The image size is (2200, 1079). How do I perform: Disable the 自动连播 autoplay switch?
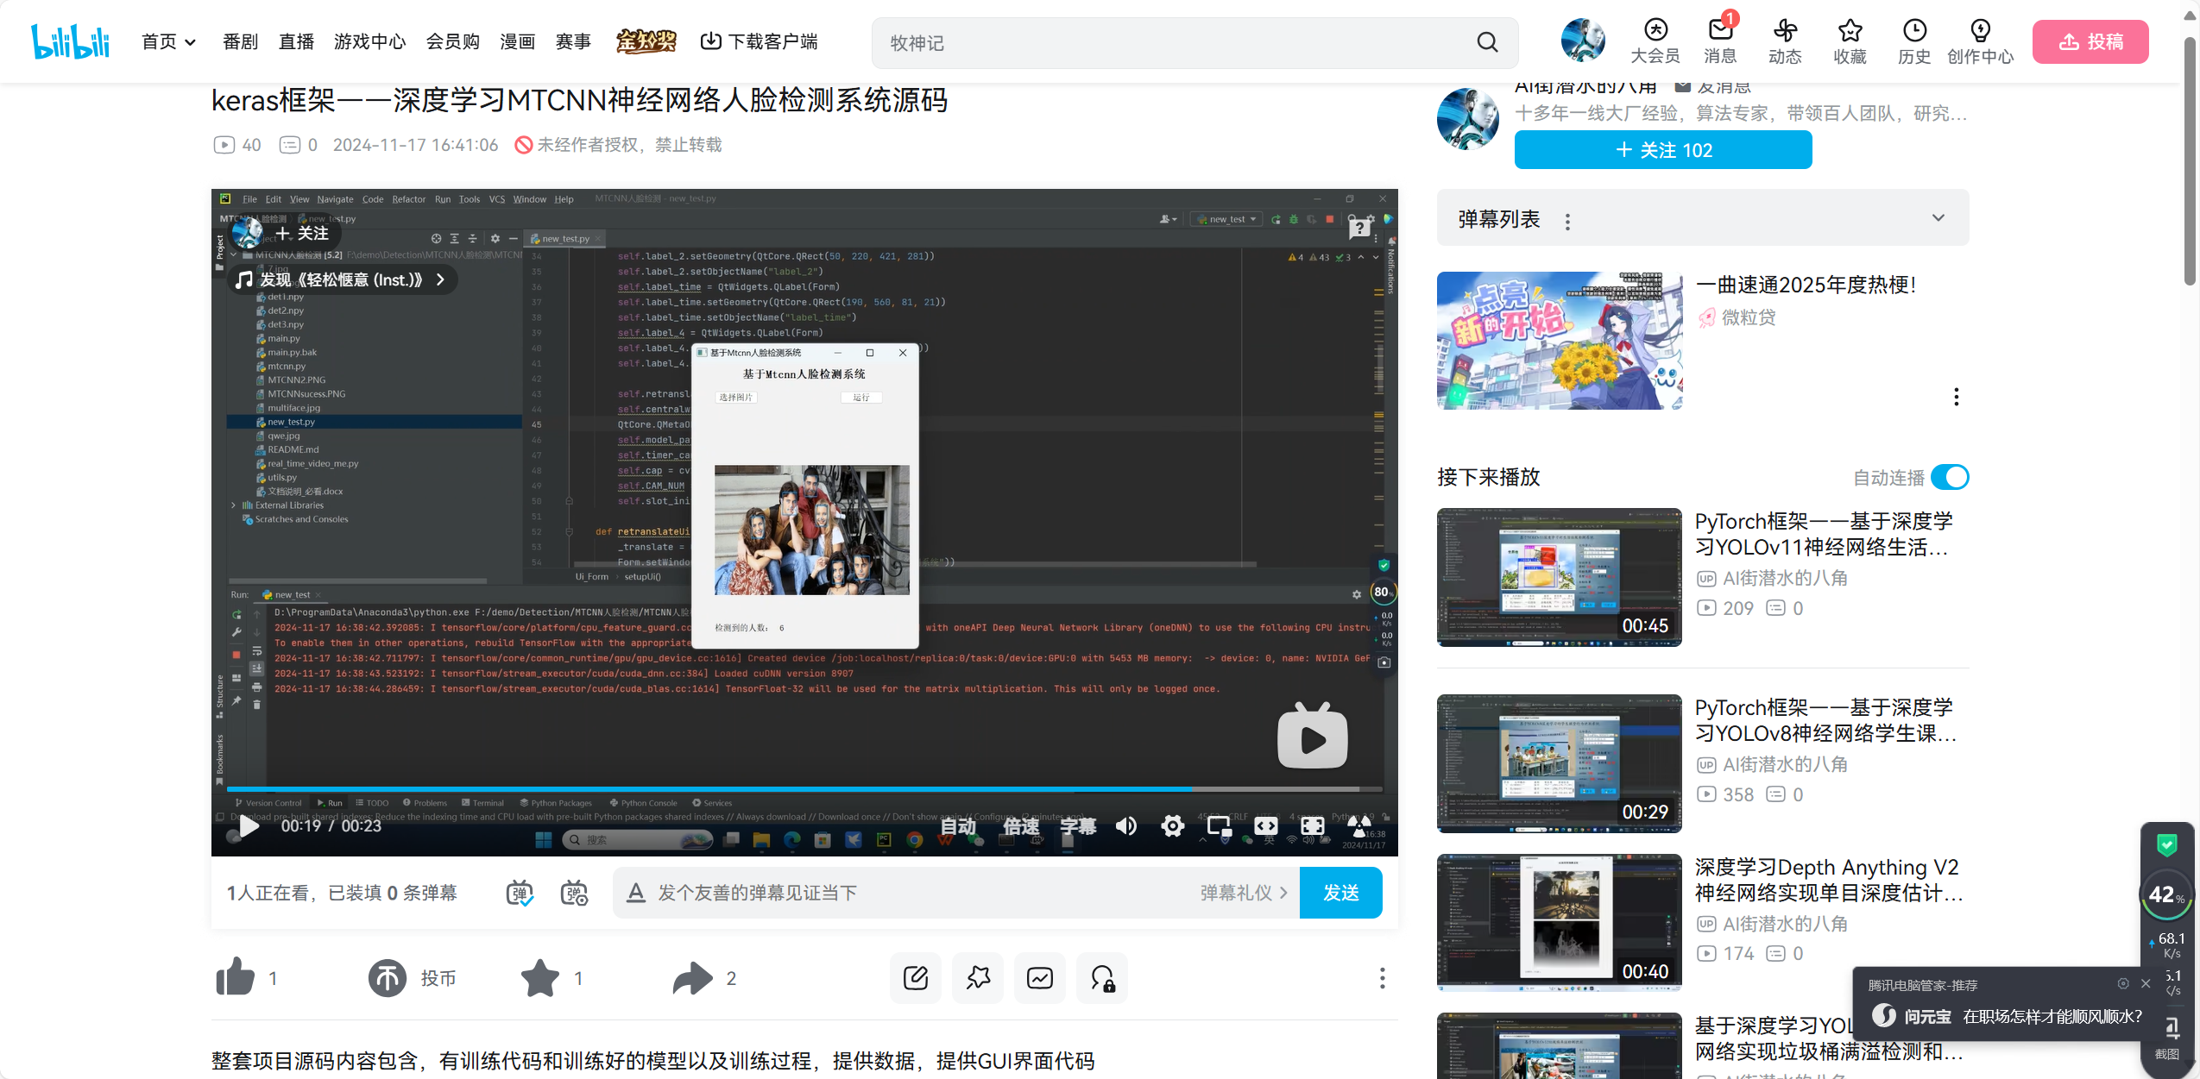pos(1949,477)
